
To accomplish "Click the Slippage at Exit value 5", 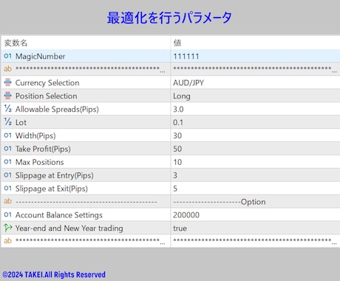I will (175, 189).
